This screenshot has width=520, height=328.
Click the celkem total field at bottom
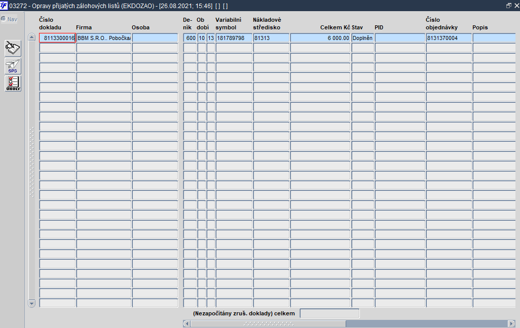coord(329,313)
